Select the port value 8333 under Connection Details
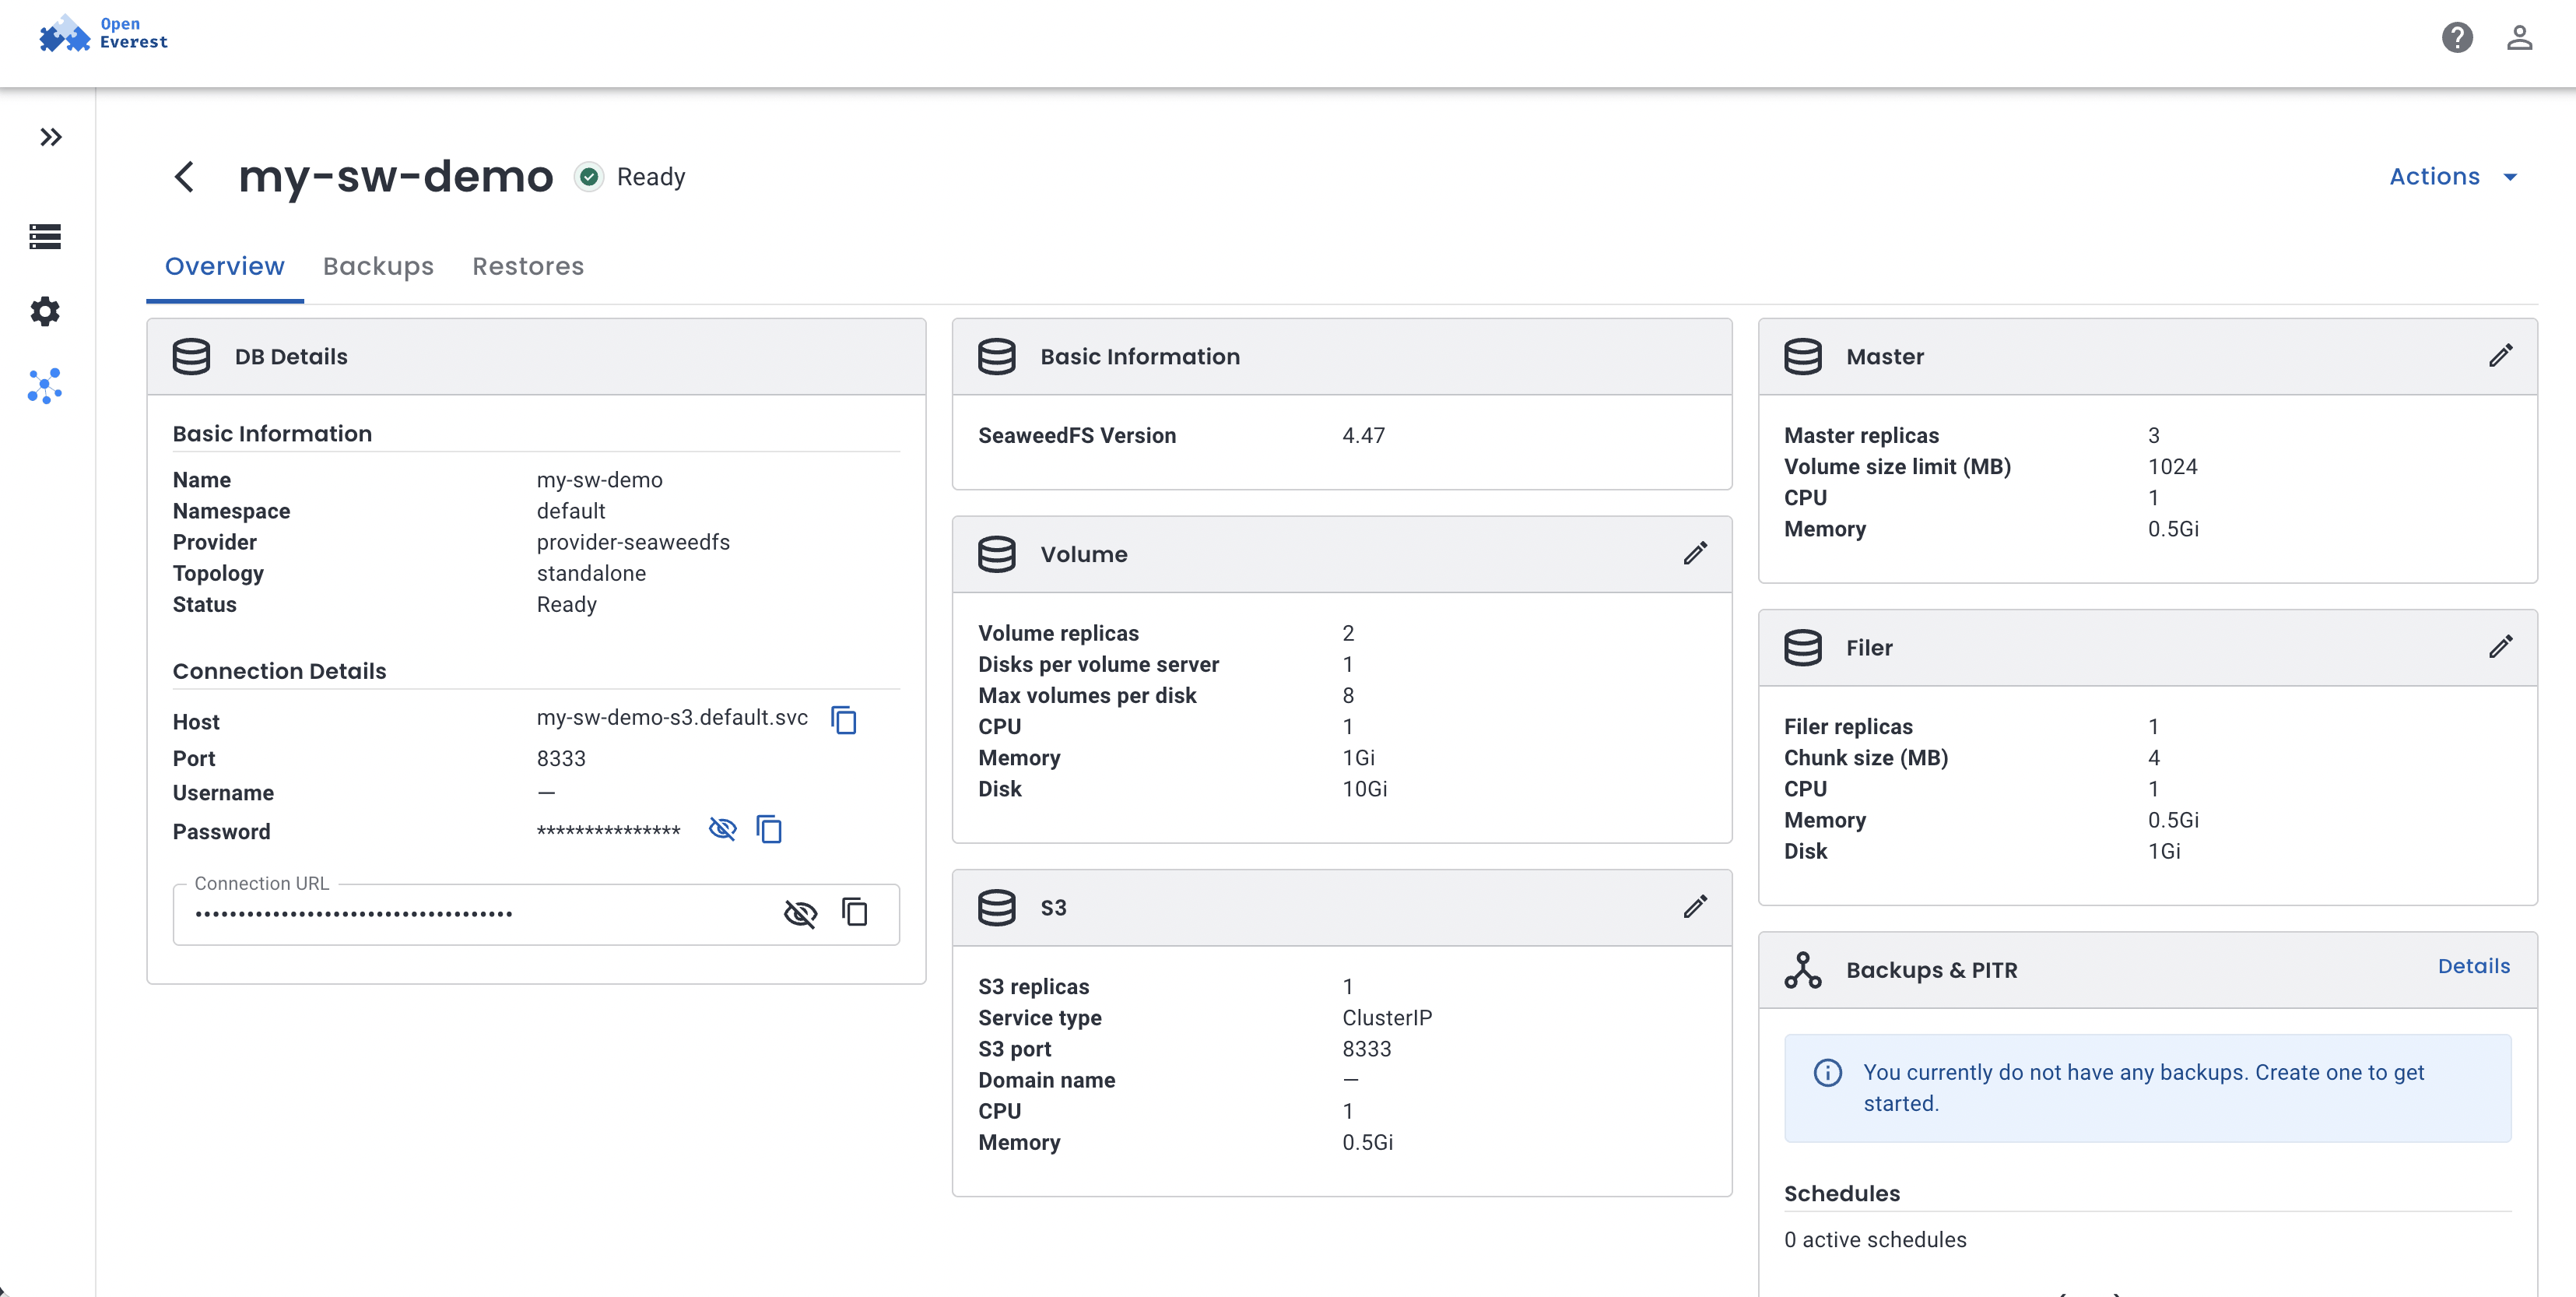Screen dimensions: 2576x1297 click(561, 758)
